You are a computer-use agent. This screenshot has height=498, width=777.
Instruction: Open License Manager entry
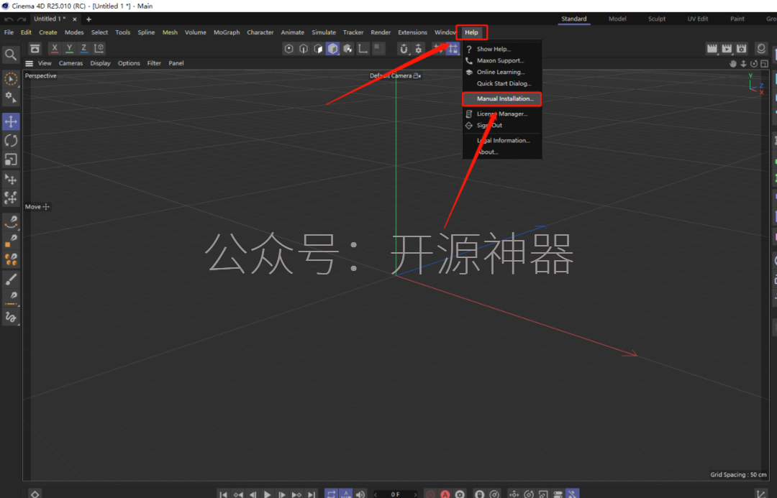point(501,114)
